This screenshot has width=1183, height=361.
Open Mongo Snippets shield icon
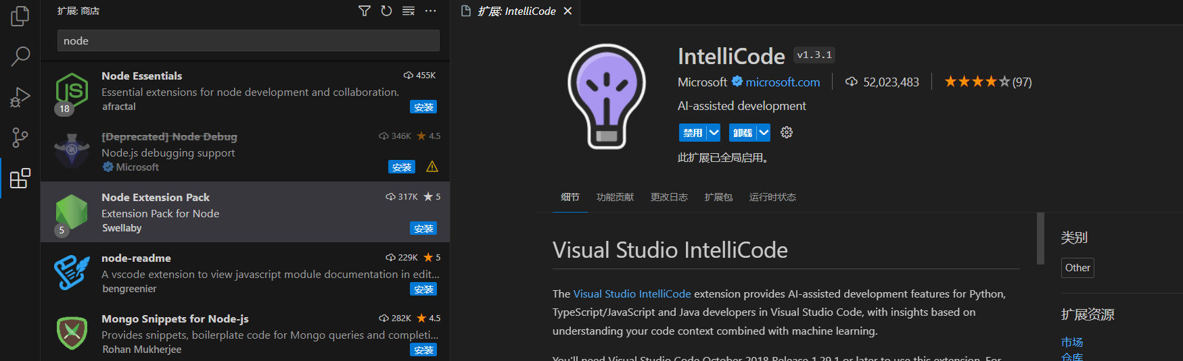(72, 333)
